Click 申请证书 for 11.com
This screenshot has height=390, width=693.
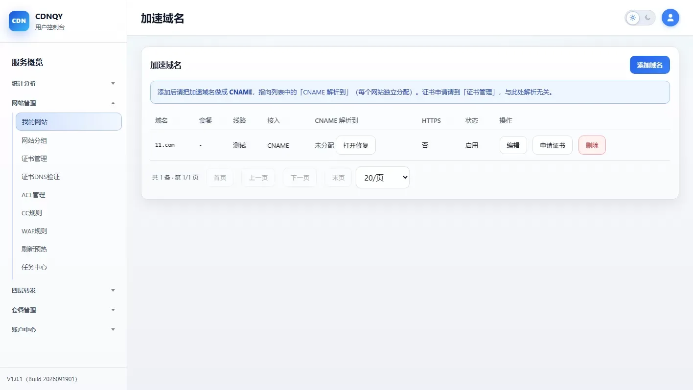tap(552, 145)
